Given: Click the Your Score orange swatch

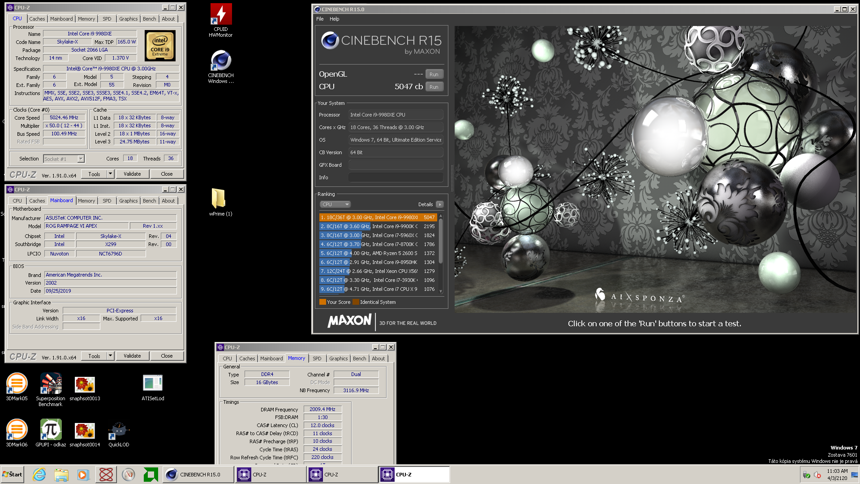Looking at the screenshot, I should pyautogui.click(x=322, y=302).
